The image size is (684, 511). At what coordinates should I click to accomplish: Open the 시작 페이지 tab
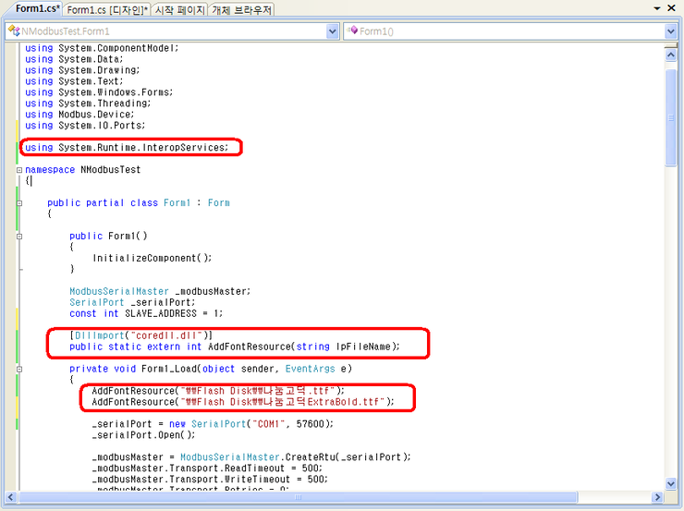179,9
